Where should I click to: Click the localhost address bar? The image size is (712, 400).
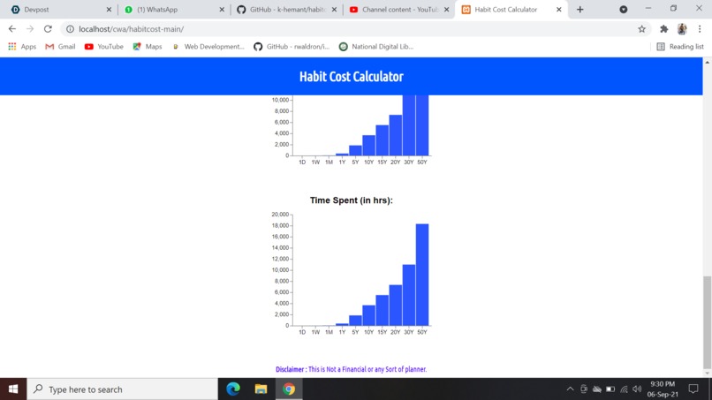[354, 29]
